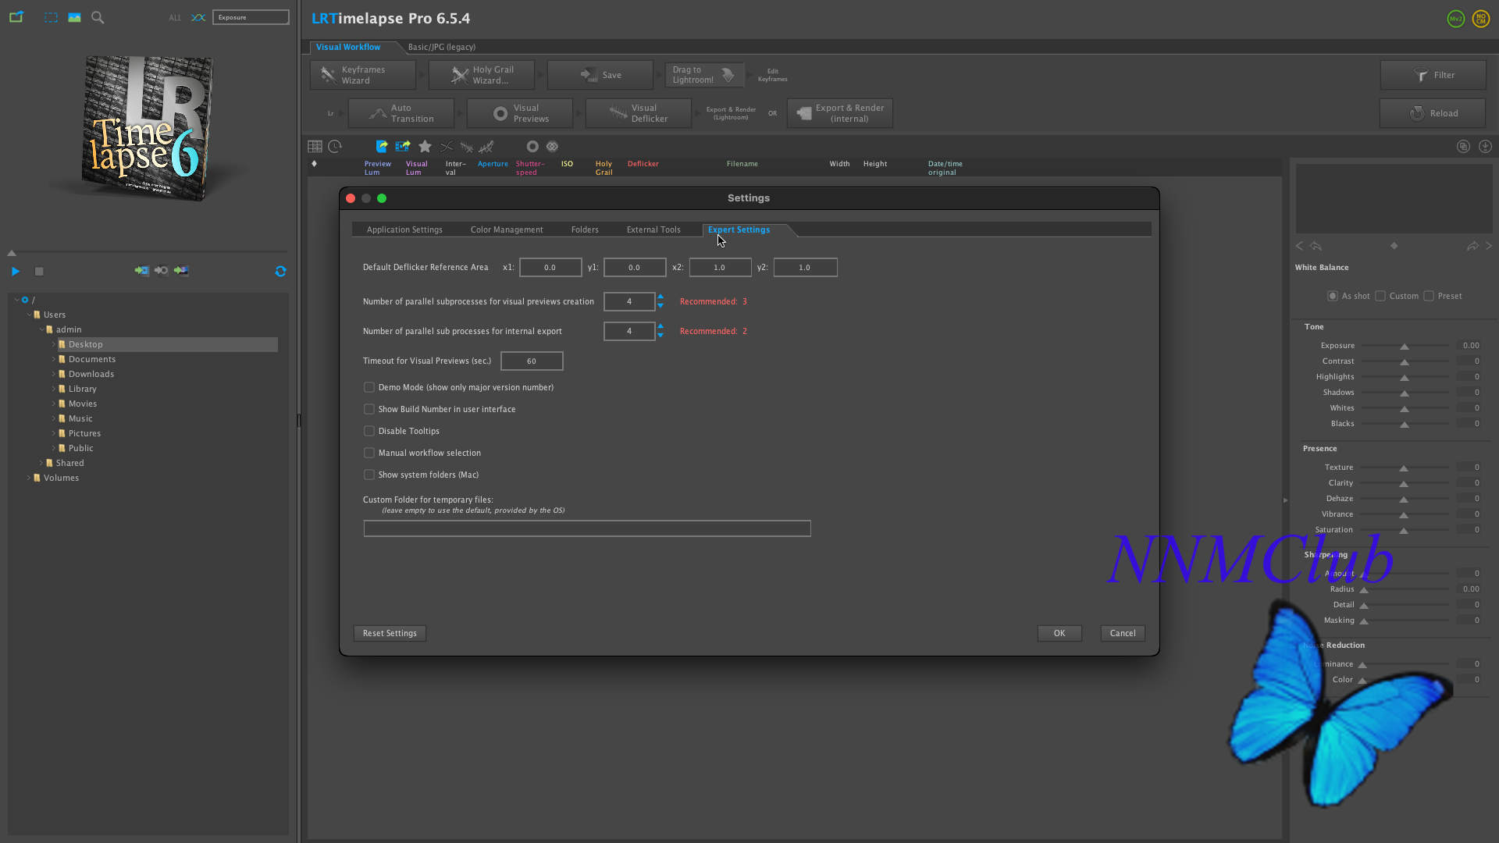Click the blue refresh folder tree icon
Image resolution: width=1499 pixels, height=843 pixels.
click(280, 271)
